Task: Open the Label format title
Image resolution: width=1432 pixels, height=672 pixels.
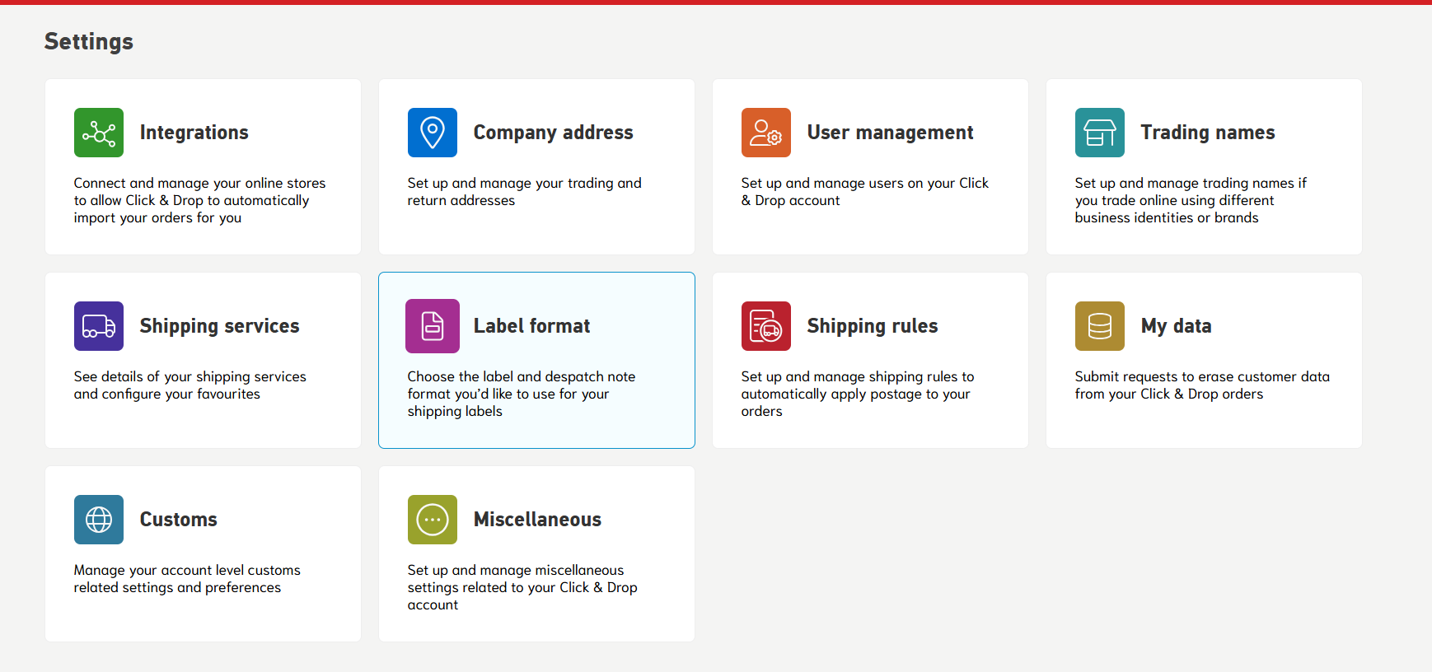Action: [531, 326]
